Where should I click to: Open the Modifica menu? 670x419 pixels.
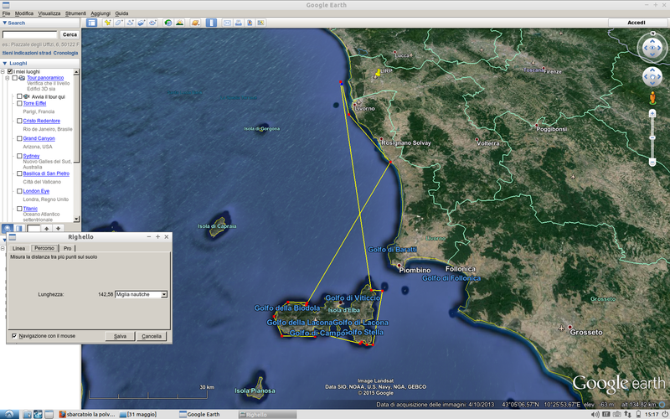pos(24,13)
